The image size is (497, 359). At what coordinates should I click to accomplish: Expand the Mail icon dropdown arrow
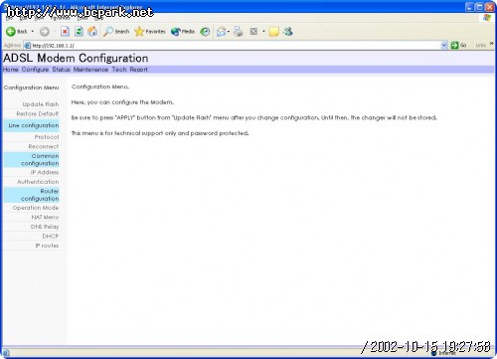(229, 32)
